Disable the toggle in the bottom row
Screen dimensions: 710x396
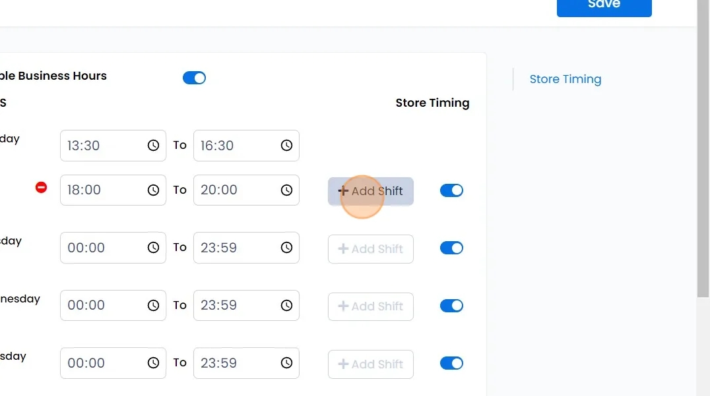point(451,363)
